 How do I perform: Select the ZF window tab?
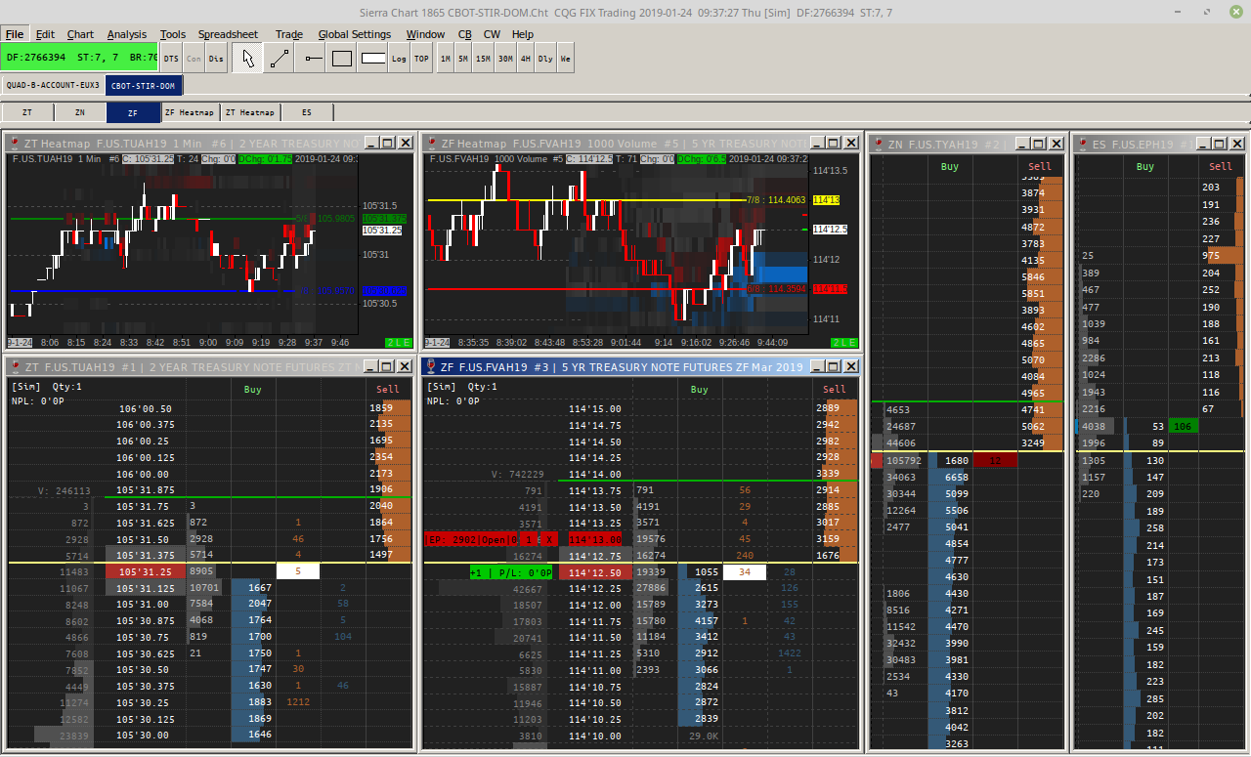point(133,112)
